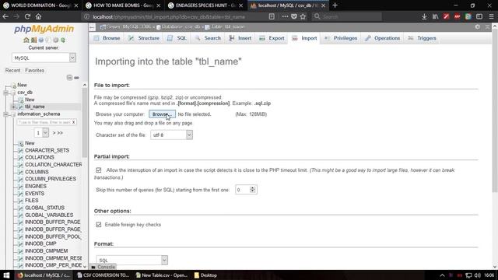This screenshot has height=280, width=498.
Task: Open the Desktop folder taskbar item
Action: [x=205, y=275]
